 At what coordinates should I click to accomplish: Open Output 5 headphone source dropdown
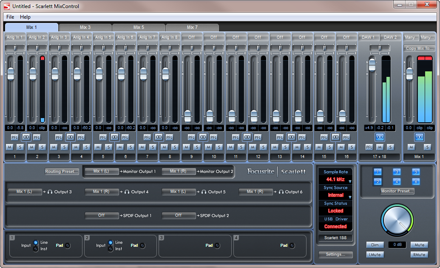click(178, 192)
